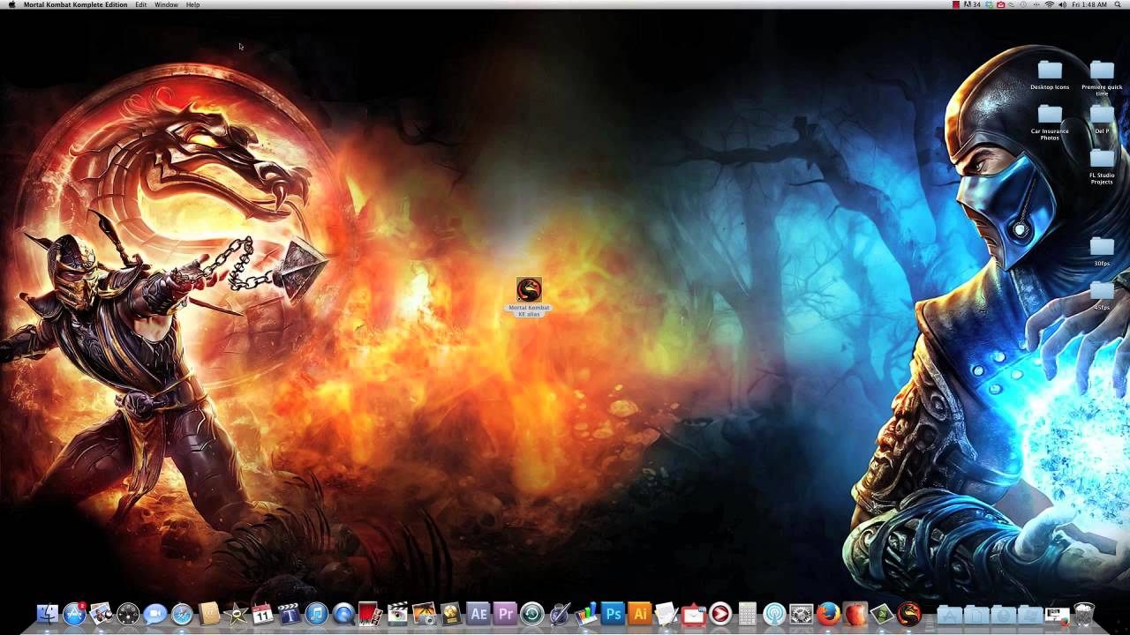Click the Mortal Kombat dragon Dock icon
This screenshot has height=635, width=1130.
coord(908,614)
